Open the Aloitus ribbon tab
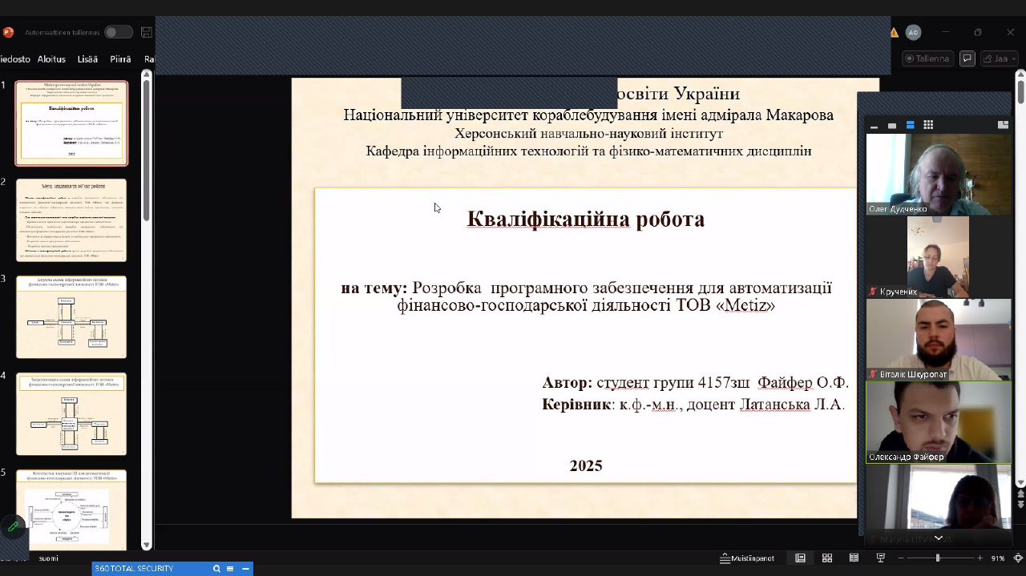 pyautogui.click(x=51, y=59)
